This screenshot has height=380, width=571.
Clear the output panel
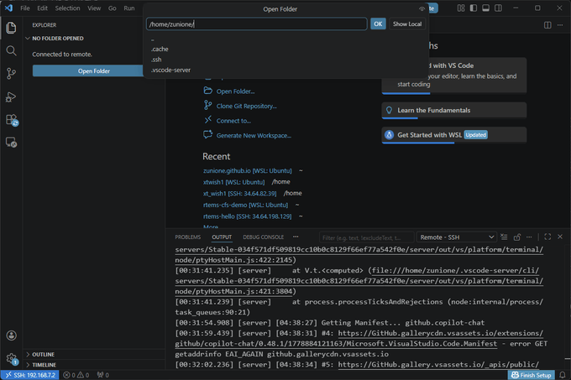[504, 237]
